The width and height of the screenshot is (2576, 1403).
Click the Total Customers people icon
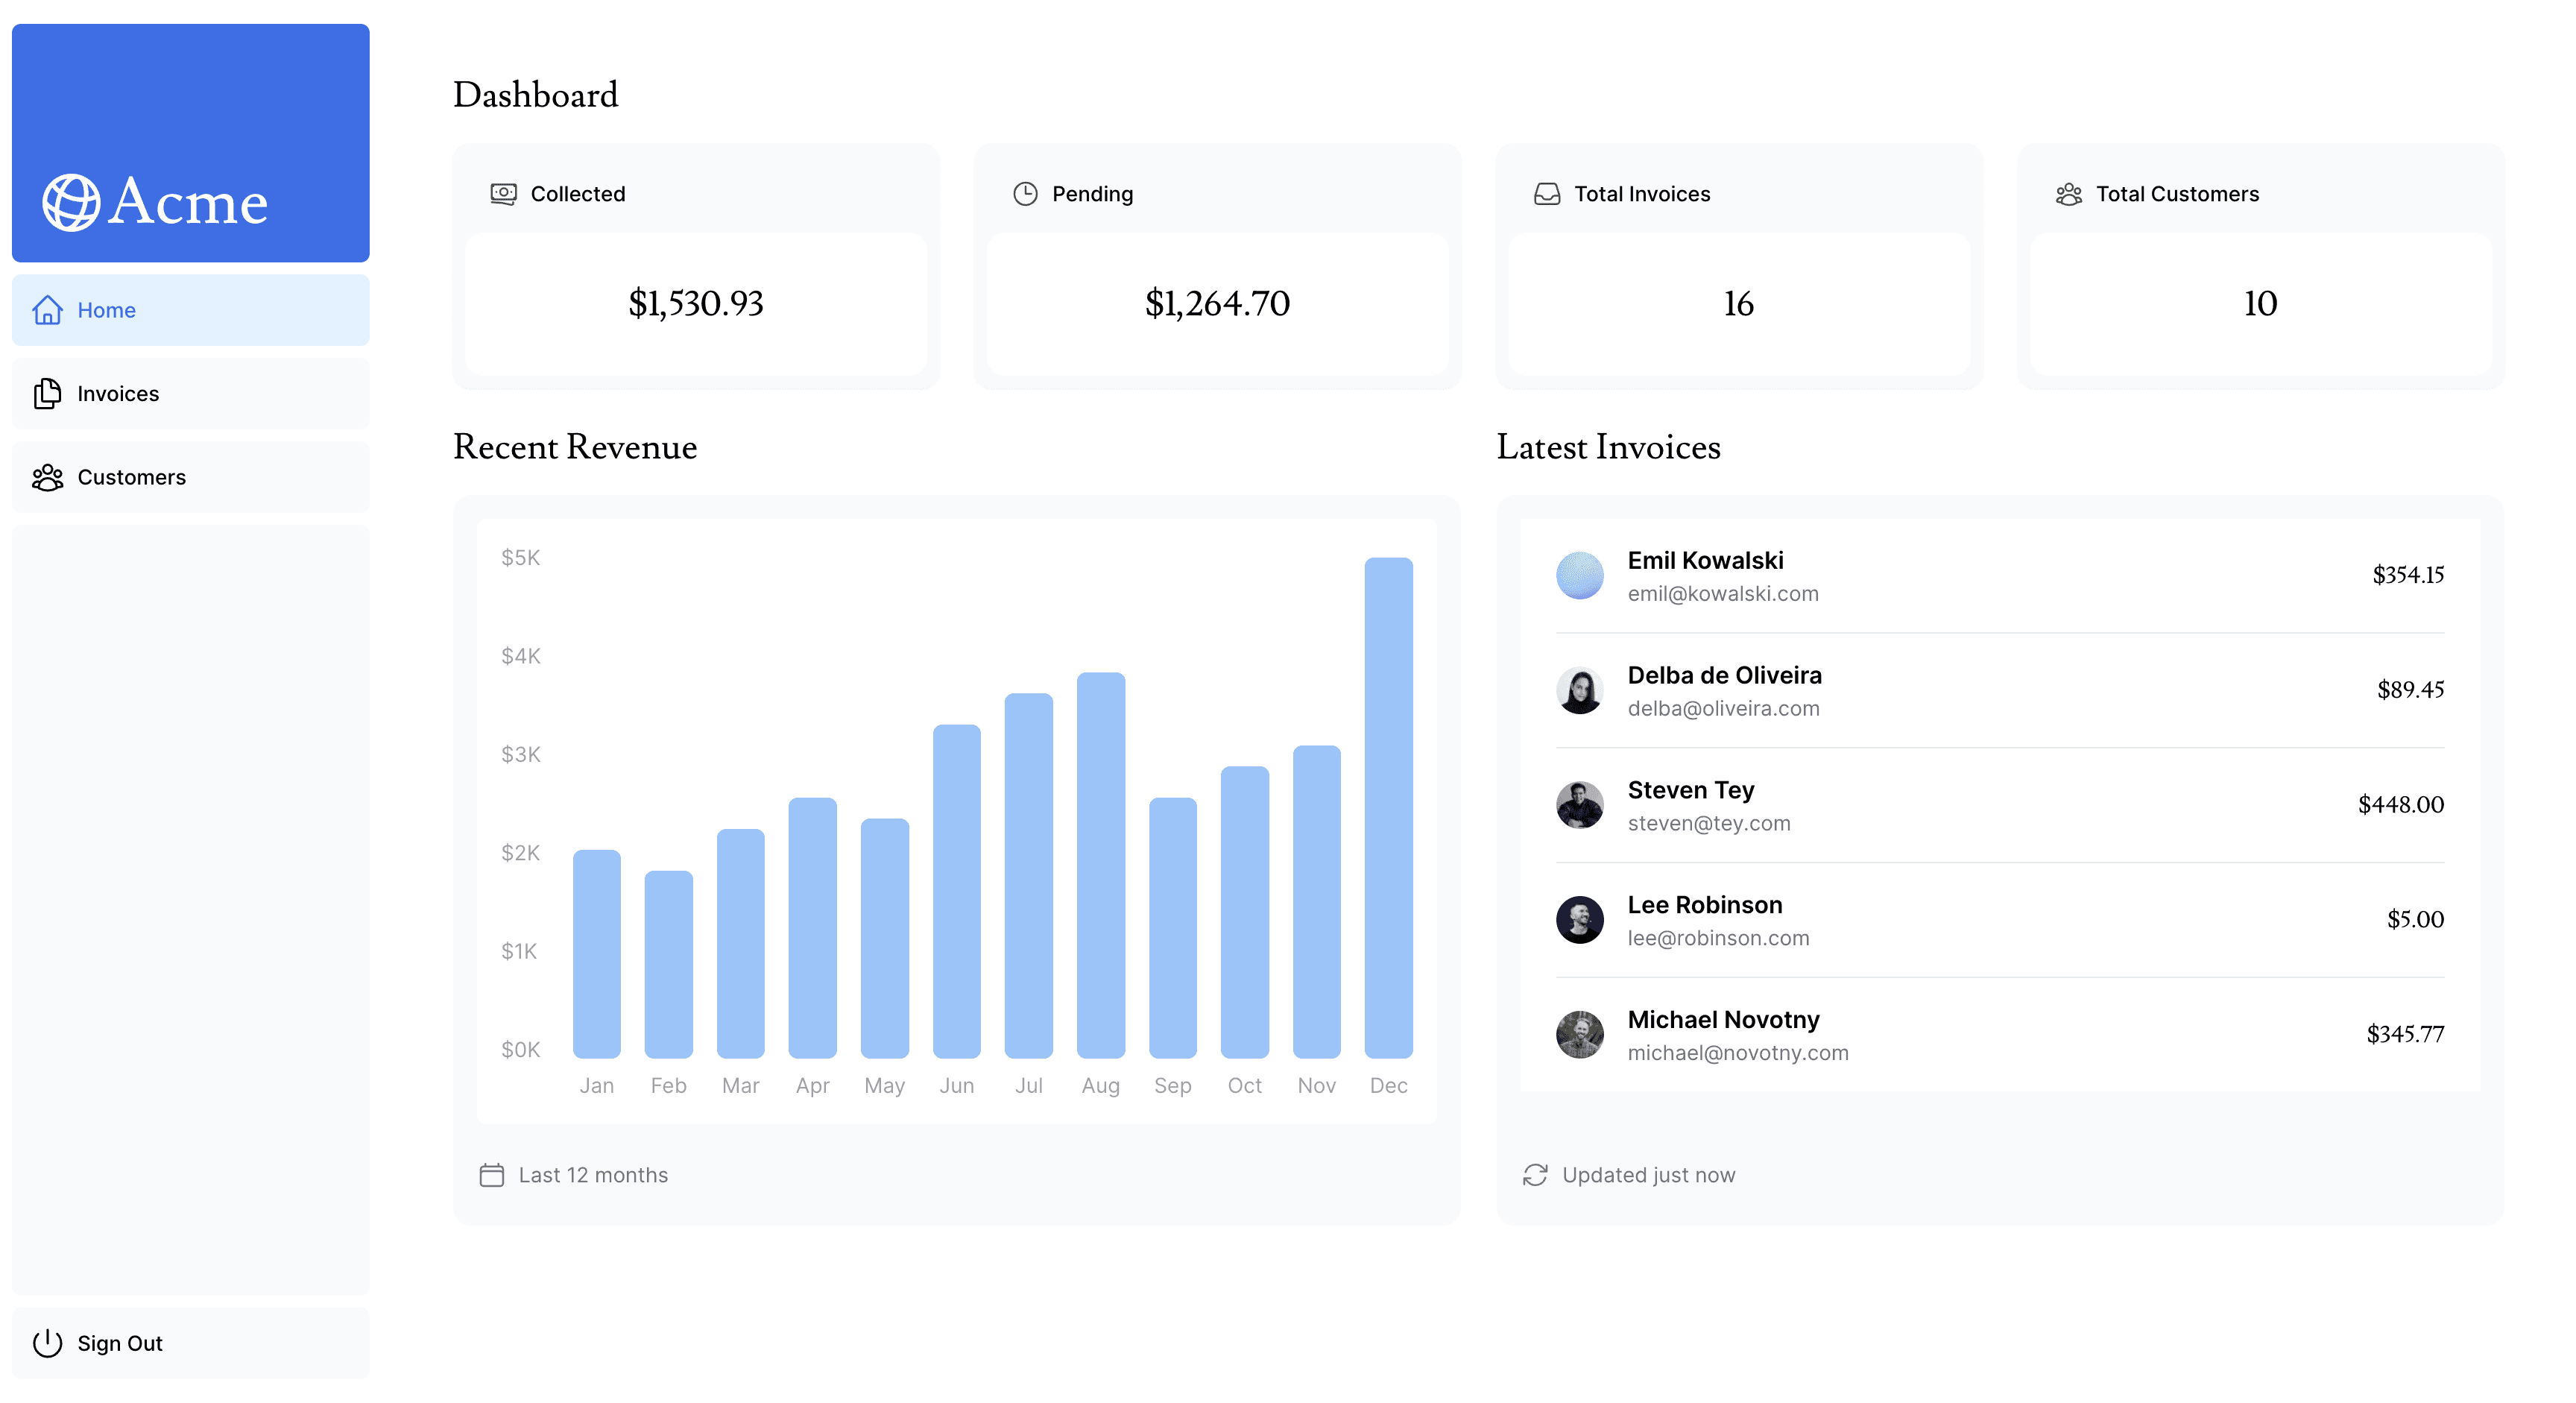click(2069, 194)
